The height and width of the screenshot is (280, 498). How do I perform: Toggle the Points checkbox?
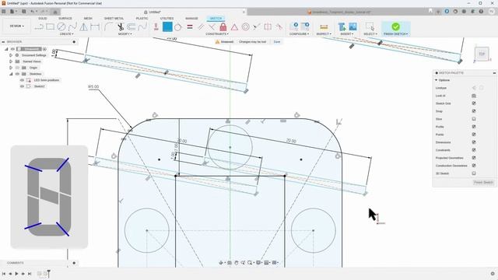(x=474, y=135)
